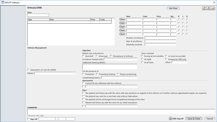Select R radio button in first item row
Viewport: 217px width, 122px height.
[x=179, y=19]
